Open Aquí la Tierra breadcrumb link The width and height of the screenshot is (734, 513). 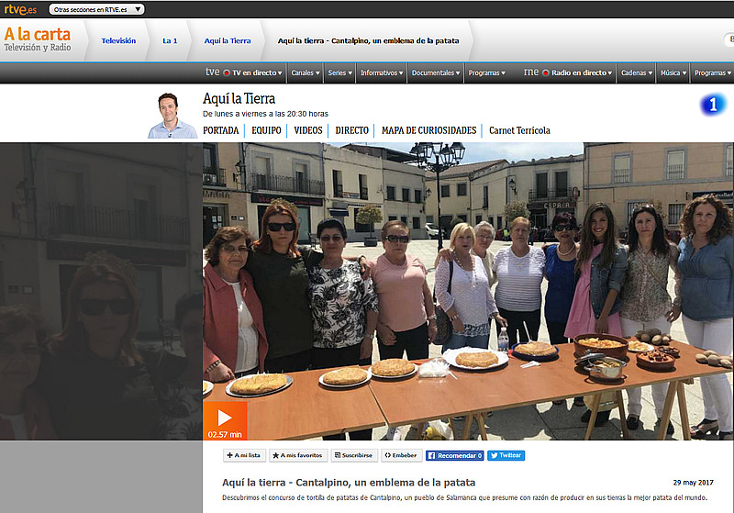[x=228, y=40]
